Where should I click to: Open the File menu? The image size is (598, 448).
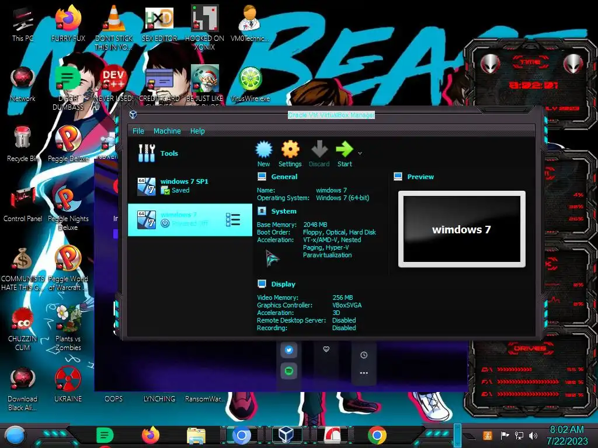coord(138,131)
